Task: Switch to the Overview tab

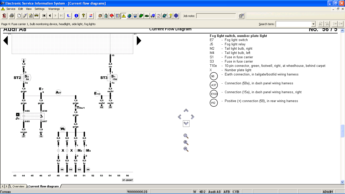Action: 18,186
